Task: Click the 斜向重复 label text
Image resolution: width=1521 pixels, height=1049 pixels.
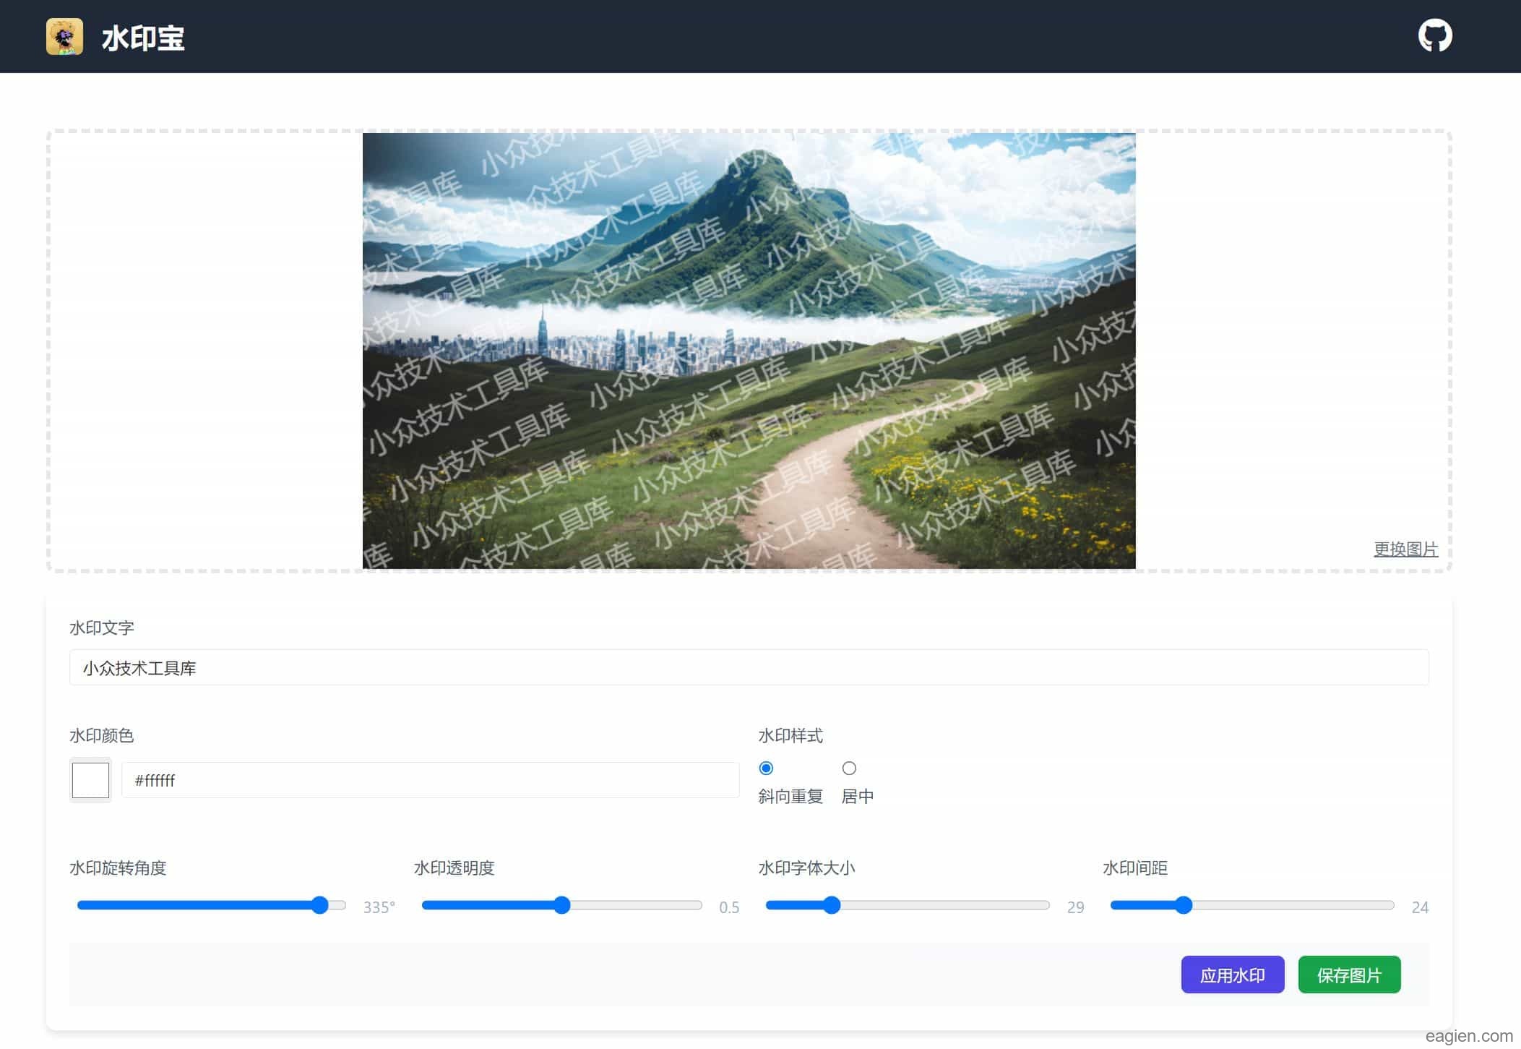Action: pyautogui.click(x=790, y=796)
